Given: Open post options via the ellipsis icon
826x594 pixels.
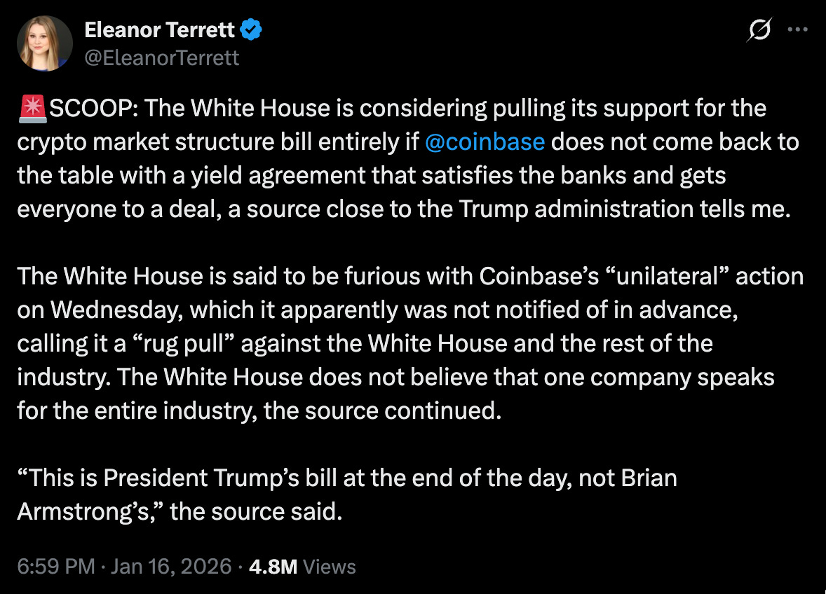Looking at the screenshot, I should pos(799,29).
